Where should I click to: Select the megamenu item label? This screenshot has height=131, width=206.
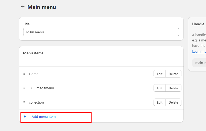45,88
